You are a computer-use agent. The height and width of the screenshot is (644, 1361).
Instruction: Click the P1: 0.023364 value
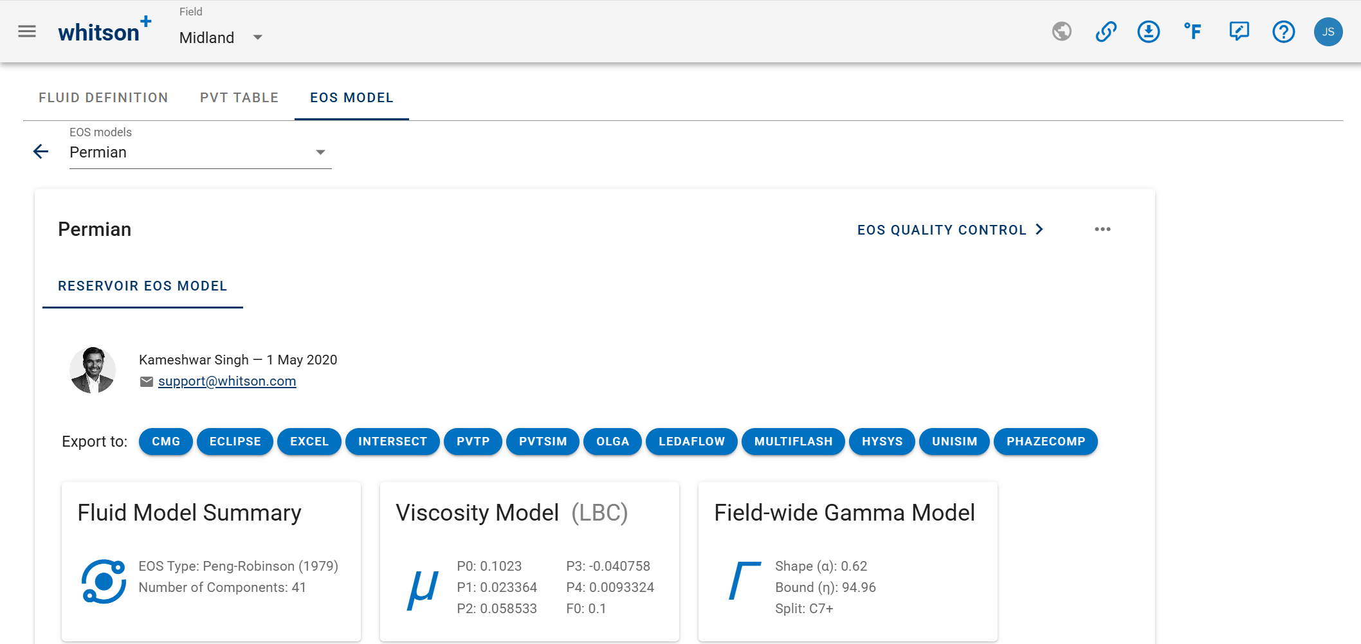click(x=497, y=587)
